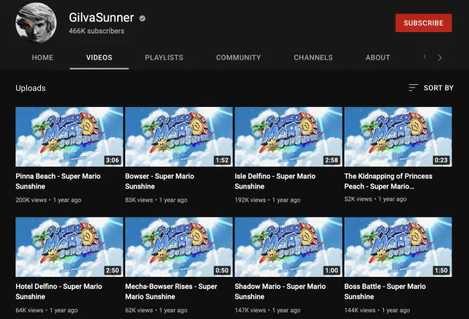This screenshot has height=319, width=469.
Task: Click the GilvaSunner channel avatar
Action: (x=36, y=23)
